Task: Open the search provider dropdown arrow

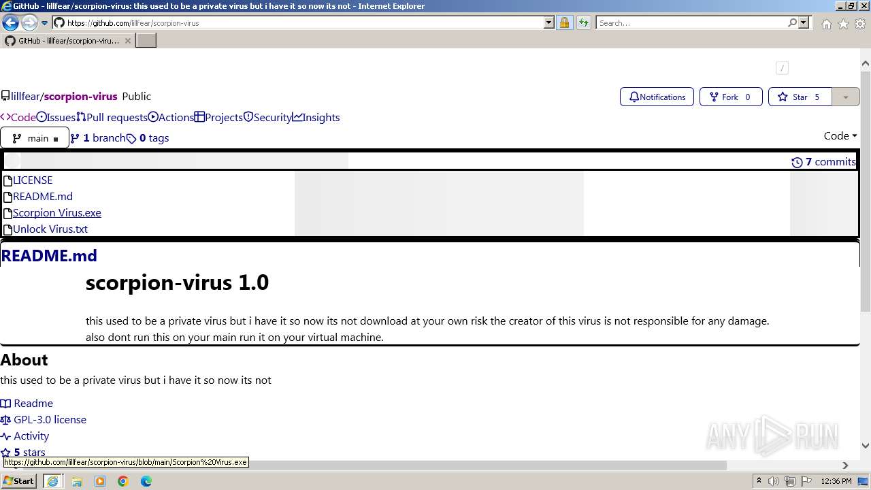Action: point(804,23)
